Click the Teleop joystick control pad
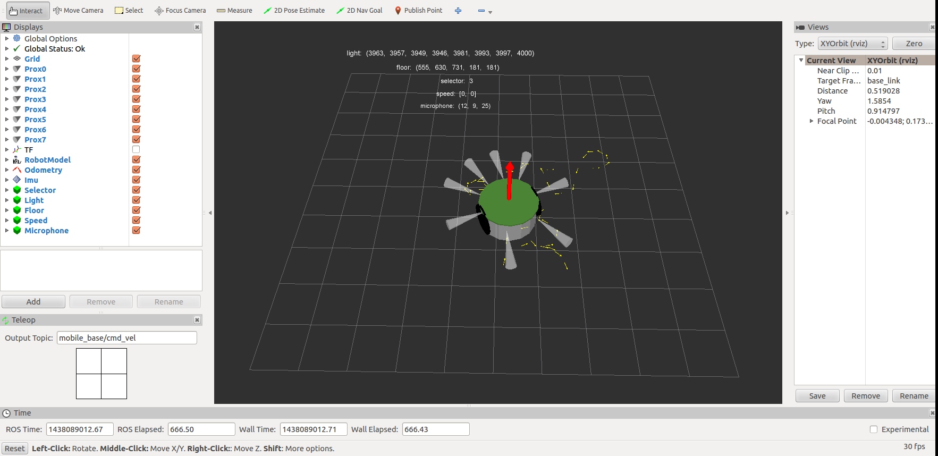This screenshot has height=456, width=938. (102, 374)
